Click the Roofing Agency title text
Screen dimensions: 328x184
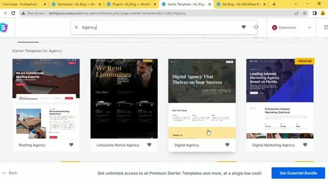coord(32,145)
